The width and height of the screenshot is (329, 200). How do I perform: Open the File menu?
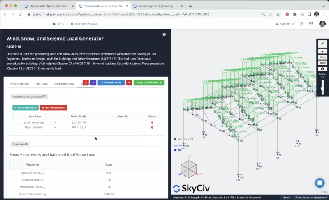pos(58,24)
